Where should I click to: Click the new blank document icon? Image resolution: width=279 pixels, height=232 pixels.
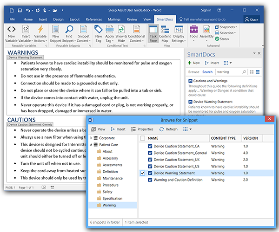[12, 10]
